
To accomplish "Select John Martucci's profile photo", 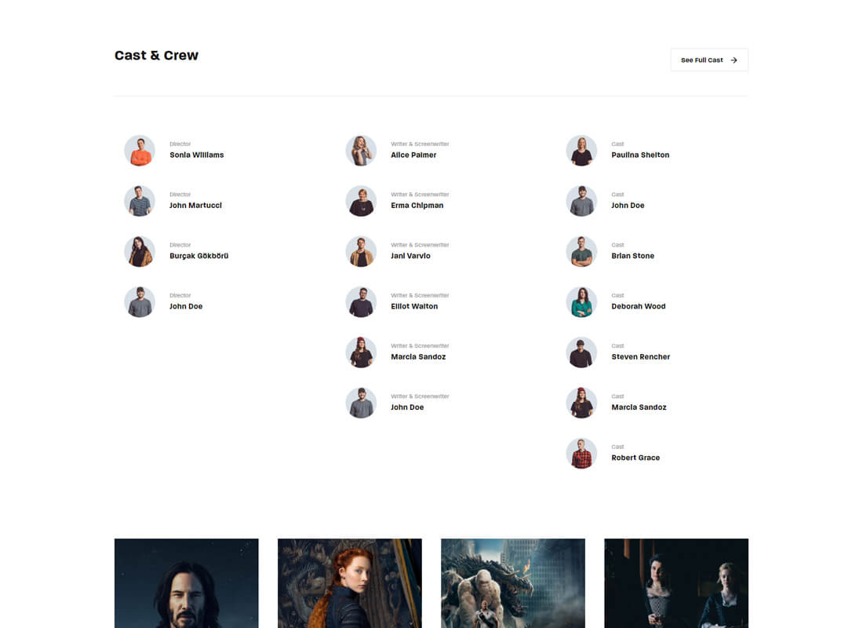I will pos(140,201).
